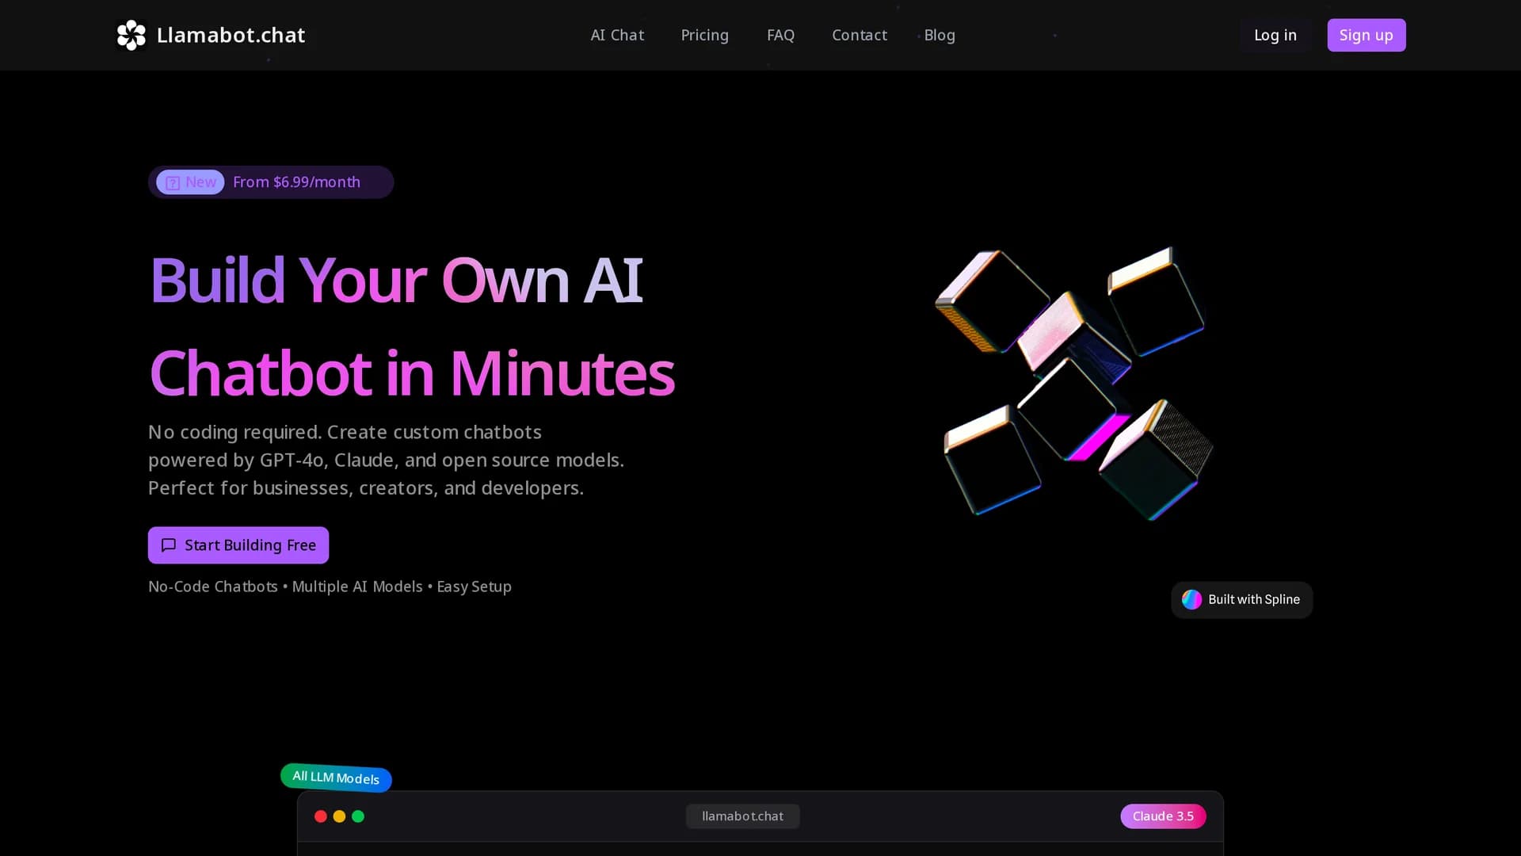Open the FAQ nav link

click(780, 35)
